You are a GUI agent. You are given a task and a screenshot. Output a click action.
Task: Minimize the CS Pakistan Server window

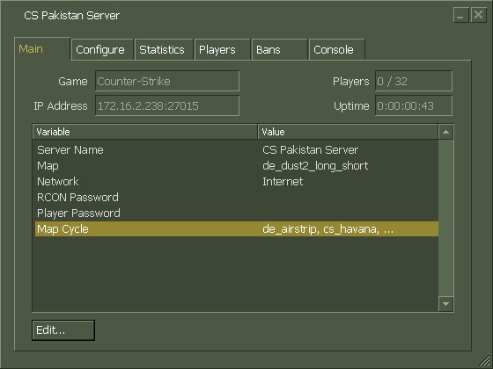[x=460, y=15]
